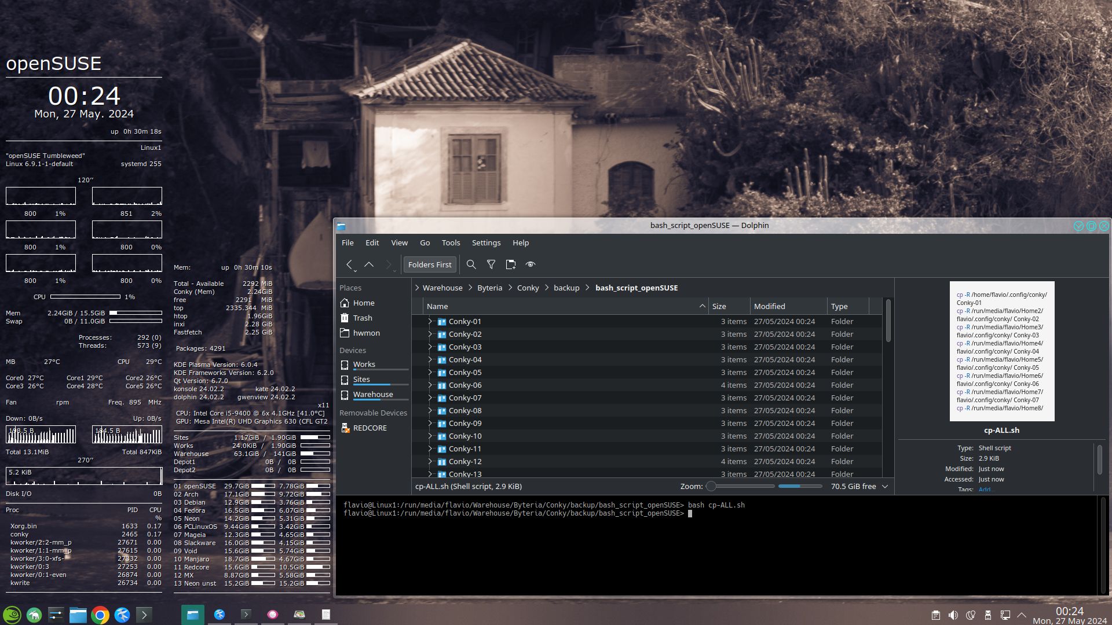1112x625 pixels.
Task: Navigate to Conky in the breadcrumb
Action: pyautogui.click(x=528, y=288)
